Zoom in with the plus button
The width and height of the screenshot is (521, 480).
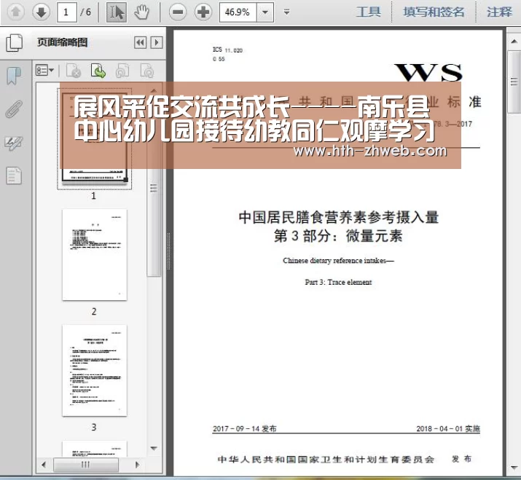tap(203, 12)
